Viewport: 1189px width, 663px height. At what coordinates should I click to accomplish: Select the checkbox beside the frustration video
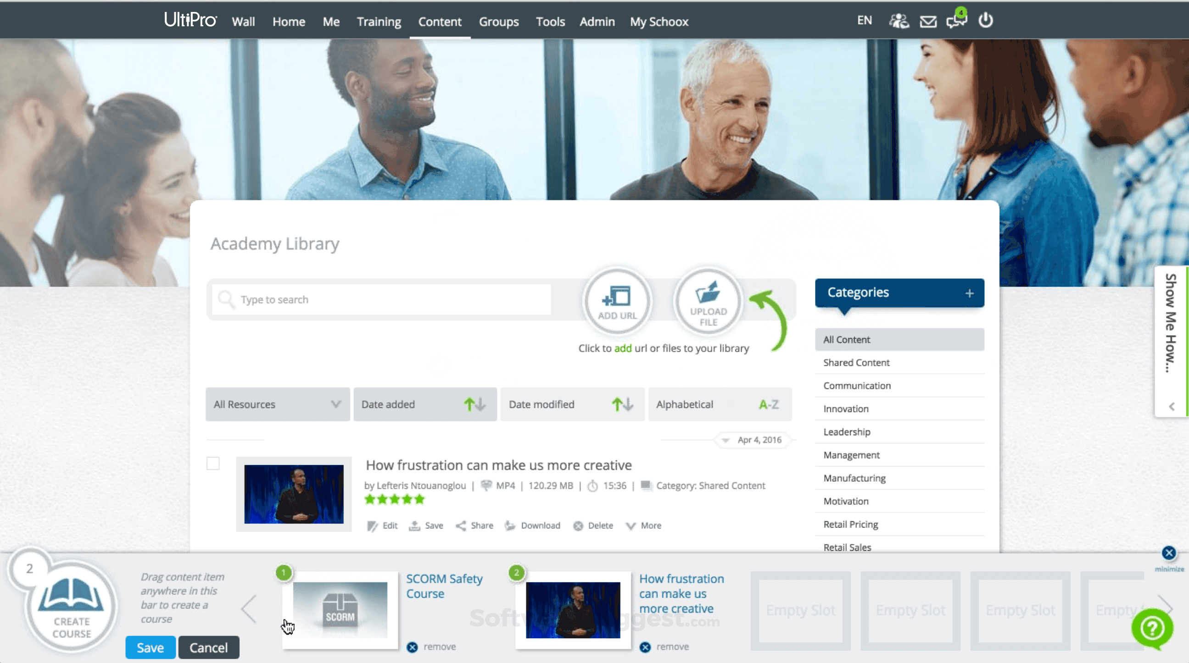coord(213,464)
